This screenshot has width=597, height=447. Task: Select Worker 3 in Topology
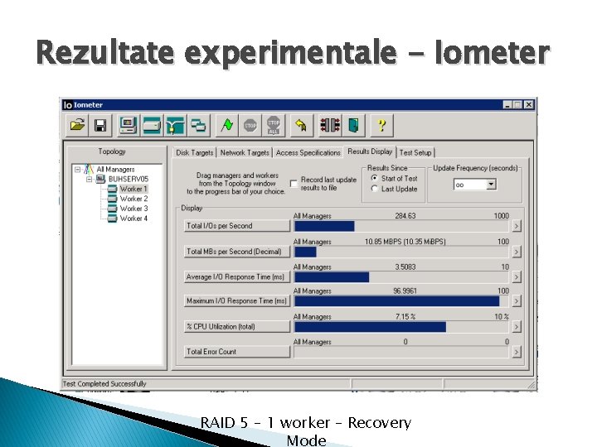(x=133, y=209)
